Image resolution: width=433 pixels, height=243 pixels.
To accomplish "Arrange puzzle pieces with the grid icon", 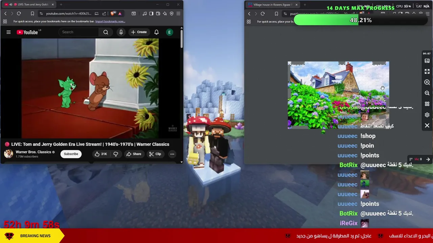I will pyautogui.click(x=427, y=104).
